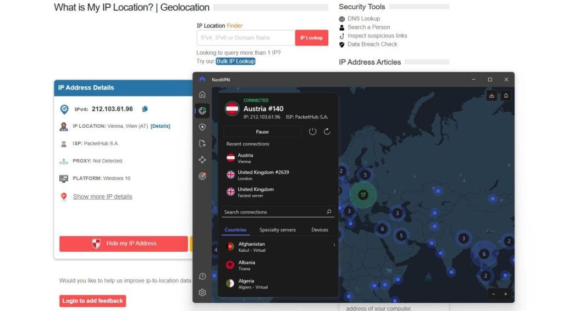Open Meshnet icon in NordVPN sidebar
Viewport: 563px width, 311px height.
tap(202, 160)
